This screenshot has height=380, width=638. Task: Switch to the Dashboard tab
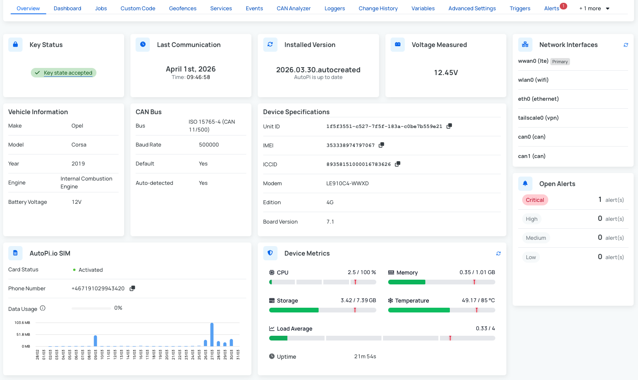pyautogui.click(x=67, y=8)
